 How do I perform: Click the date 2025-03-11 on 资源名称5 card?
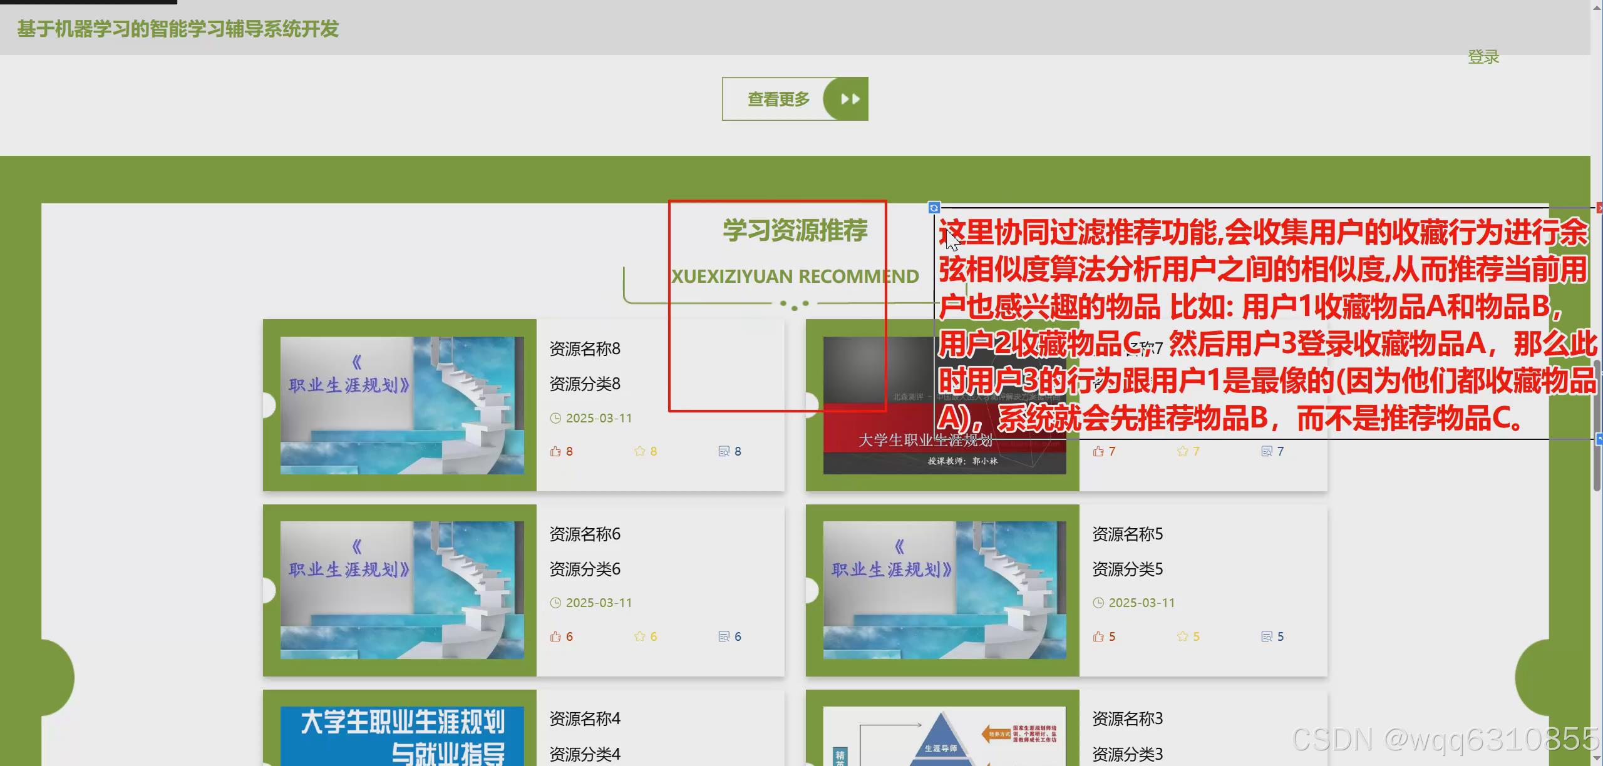[x=1142, y=603]
